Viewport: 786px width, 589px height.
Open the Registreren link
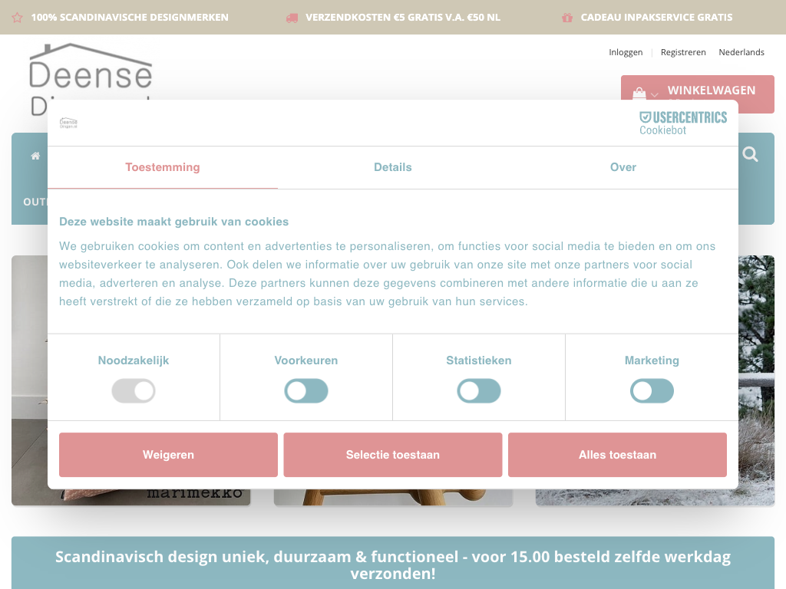coord(683,52)
